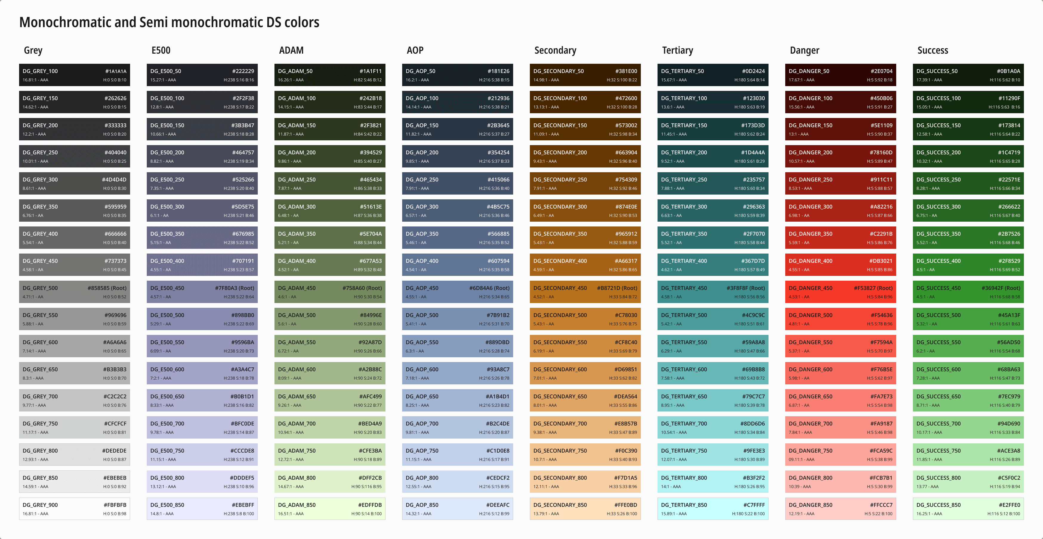Click the E500 column heading
1043x539 pixels.
[161, 51]
